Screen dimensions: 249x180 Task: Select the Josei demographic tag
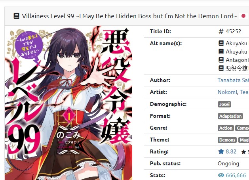click(224, 104)
